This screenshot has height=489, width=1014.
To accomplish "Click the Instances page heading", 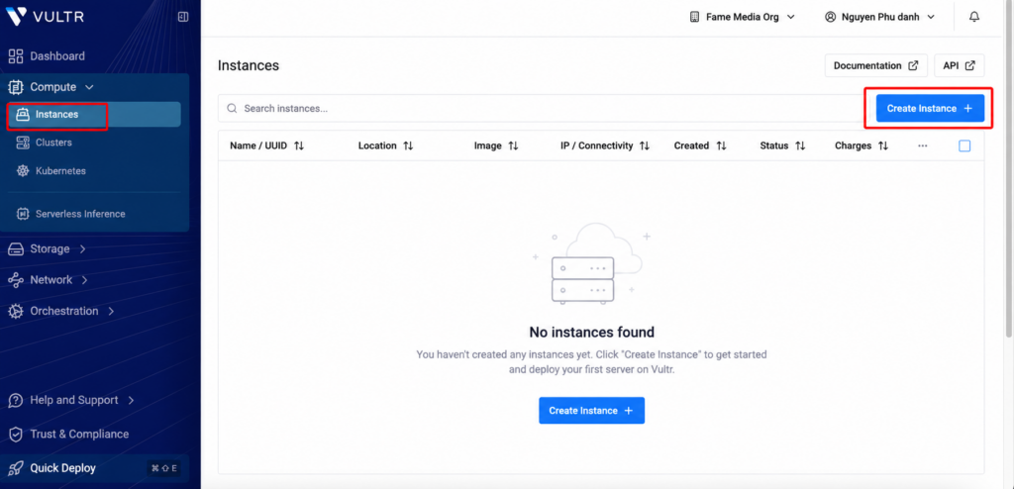I will [249, 65].
